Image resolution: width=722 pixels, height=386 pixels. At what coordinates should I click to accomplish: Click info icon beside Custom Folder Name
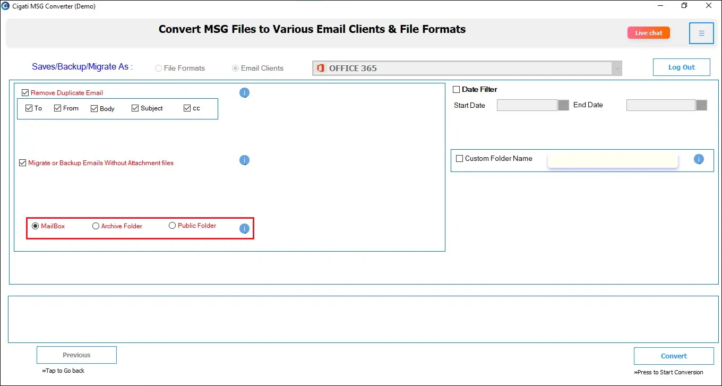pos(699,159)
